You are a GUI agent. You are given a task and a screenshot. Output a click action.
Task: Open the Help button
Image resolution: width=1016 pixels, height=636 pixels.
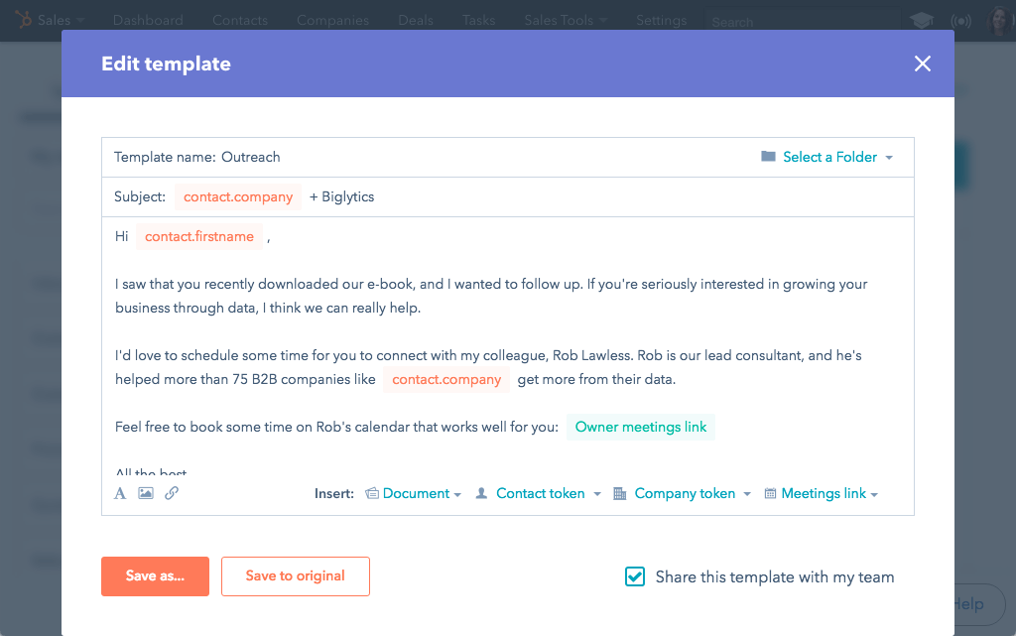tap(967, 604)
